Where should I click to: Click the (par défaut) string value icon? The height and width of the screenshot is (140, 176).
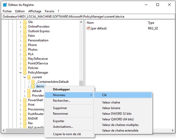[x=88, y=28]
